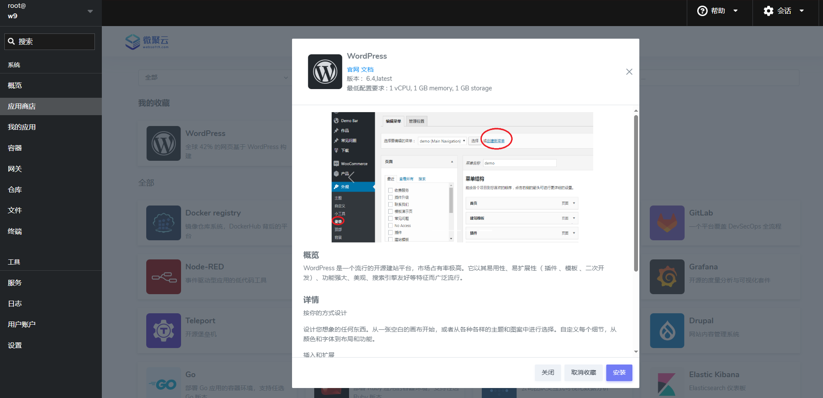Image resolution: width=823 pixels, height=398 pixels.
Task: Click inside the 搜索 search field
Action: pos(49,41)
